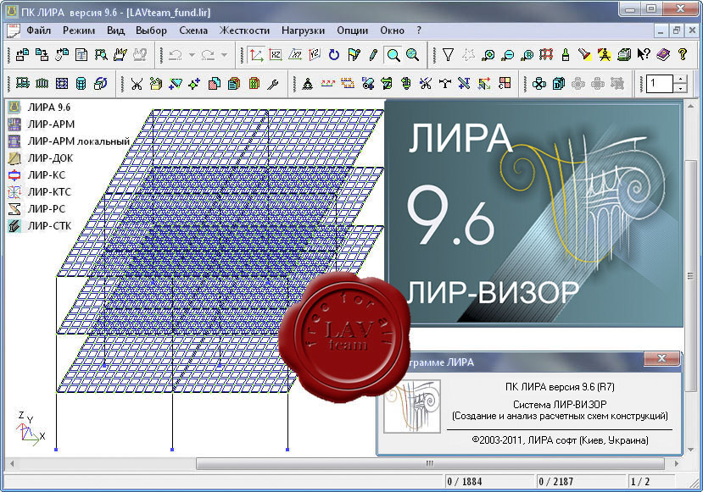Switch to XY plane projection view
703x492 pixels.
(295, 55)
